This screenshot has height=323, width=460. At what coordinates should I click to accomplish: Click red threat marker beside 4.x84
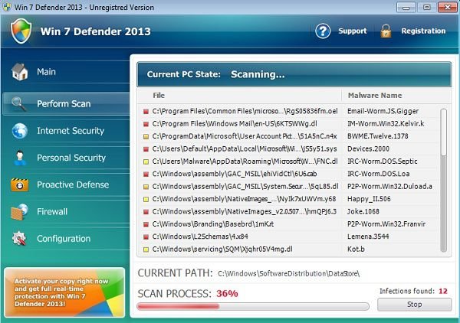tap(146, 237)
